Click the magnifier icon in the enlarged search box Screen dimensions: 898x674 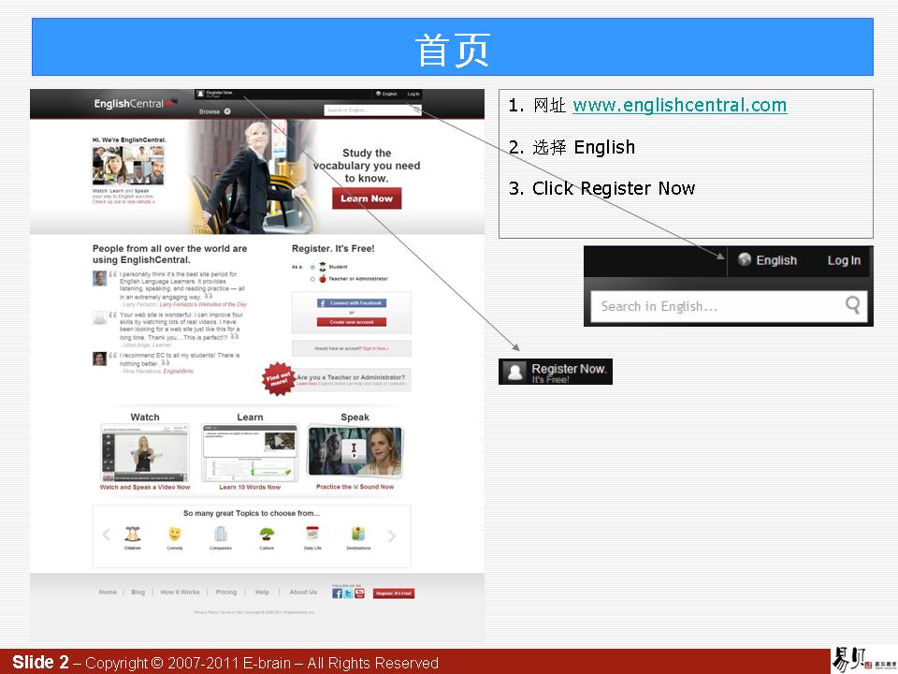852,305
